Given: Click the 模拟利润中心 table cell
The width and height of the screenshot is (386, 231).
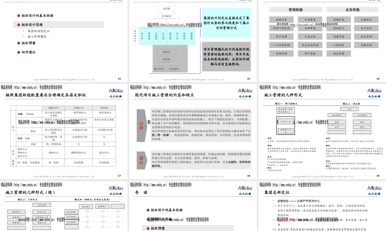Looking at the screenshot, I should [x=78, y=152].
